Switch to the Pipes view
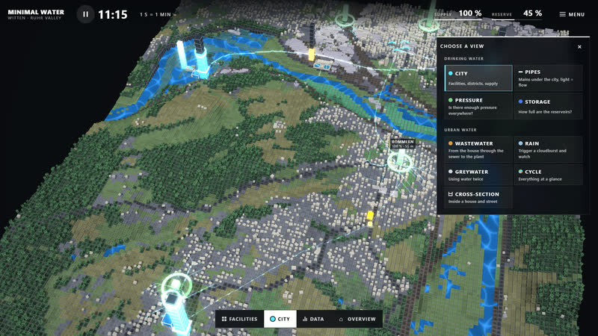598x336 pixels. (548, 78)
